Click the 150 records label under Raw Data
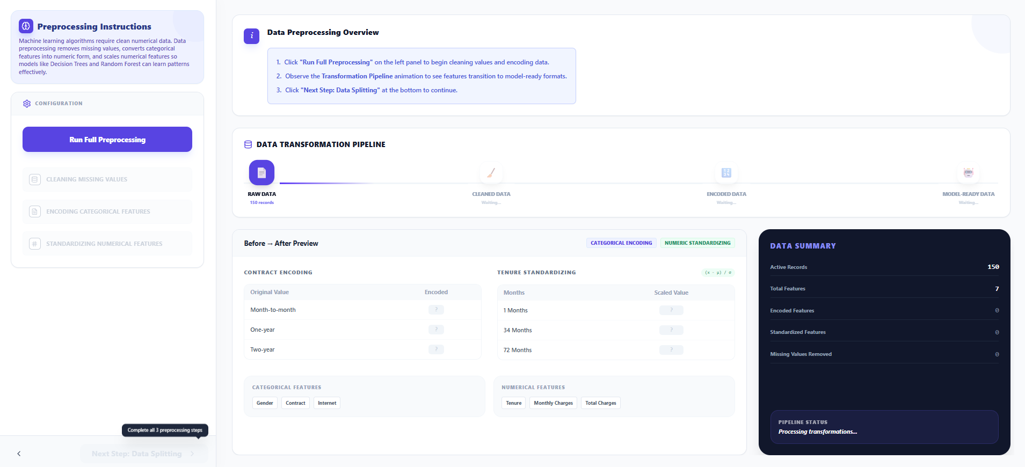1025x467 pixels. tap(261, 202)
